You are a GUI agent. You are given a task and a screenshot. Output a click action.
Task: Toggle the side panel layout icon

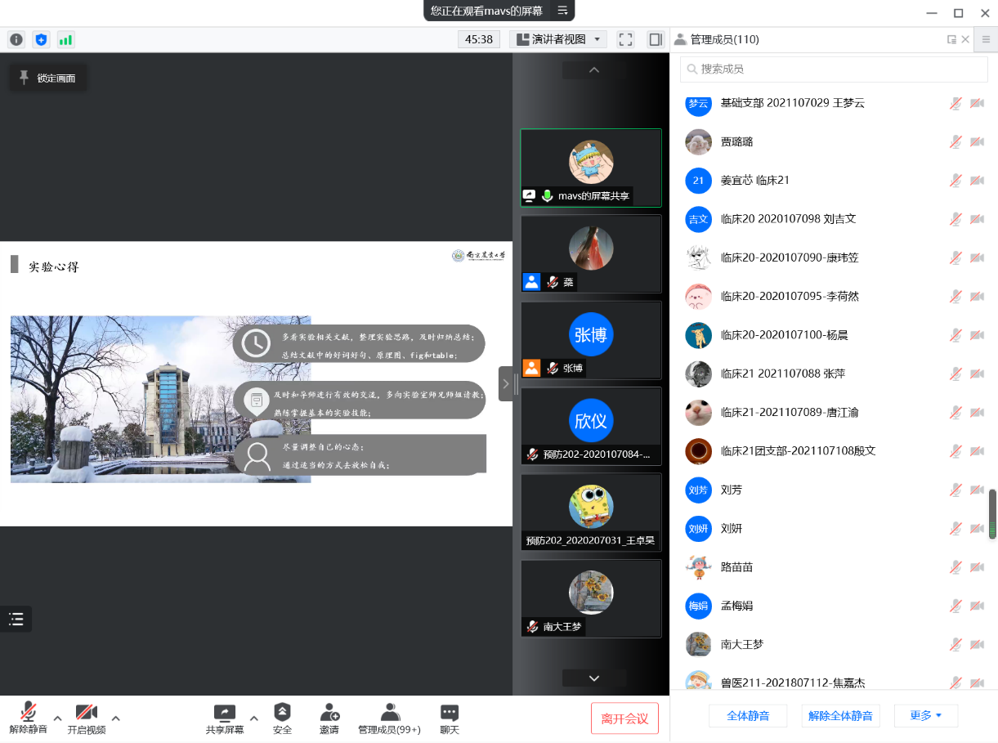point(655,39)
